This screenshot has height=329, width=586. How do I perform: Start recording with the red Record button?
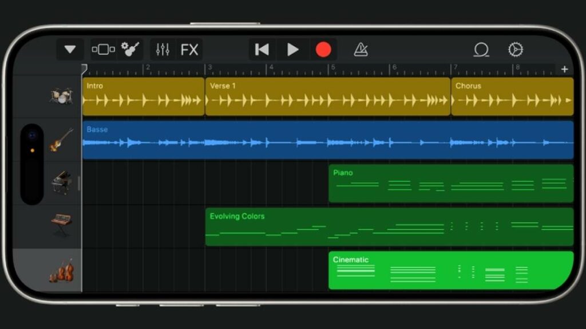[x=323, y=50]
